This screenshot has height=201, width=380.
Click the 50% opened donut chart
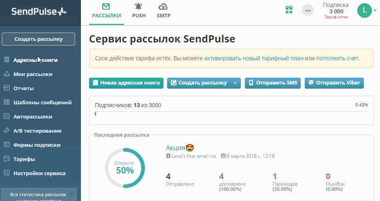pyautogui.click(x=125, y=168)
